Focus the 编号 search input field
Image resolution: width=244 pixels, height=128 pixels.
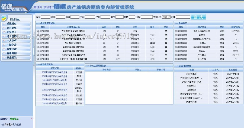point(46,17)
